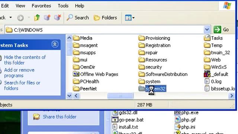Viewport: 238px width, 134px height.
Task: Click the Map Network Drive toolbar icon
Action: click(47, 17)
